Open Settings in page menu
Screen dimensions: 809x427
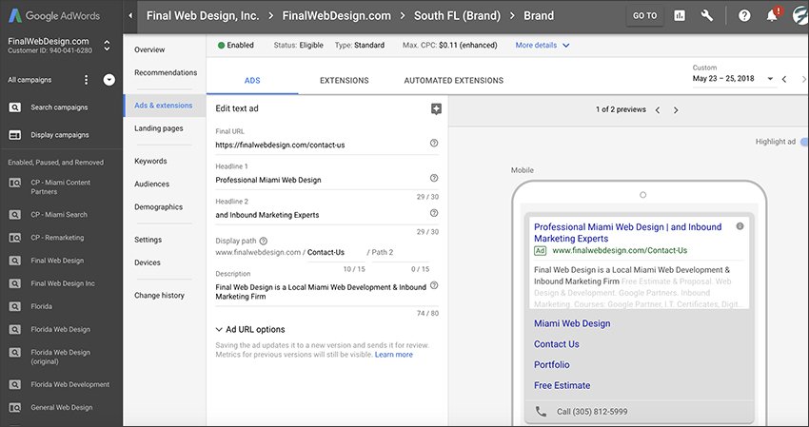tap(148, 240)
